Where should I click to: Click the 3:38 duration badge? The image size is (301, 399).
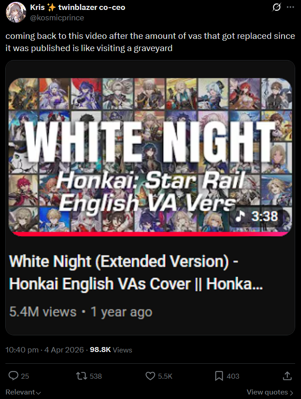click(256, 216)
